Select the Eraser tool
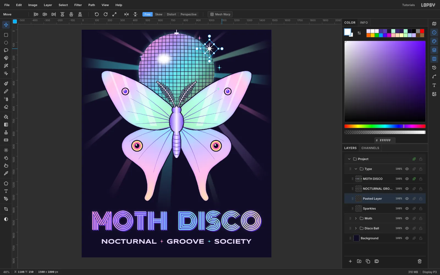 coord(6,107)
